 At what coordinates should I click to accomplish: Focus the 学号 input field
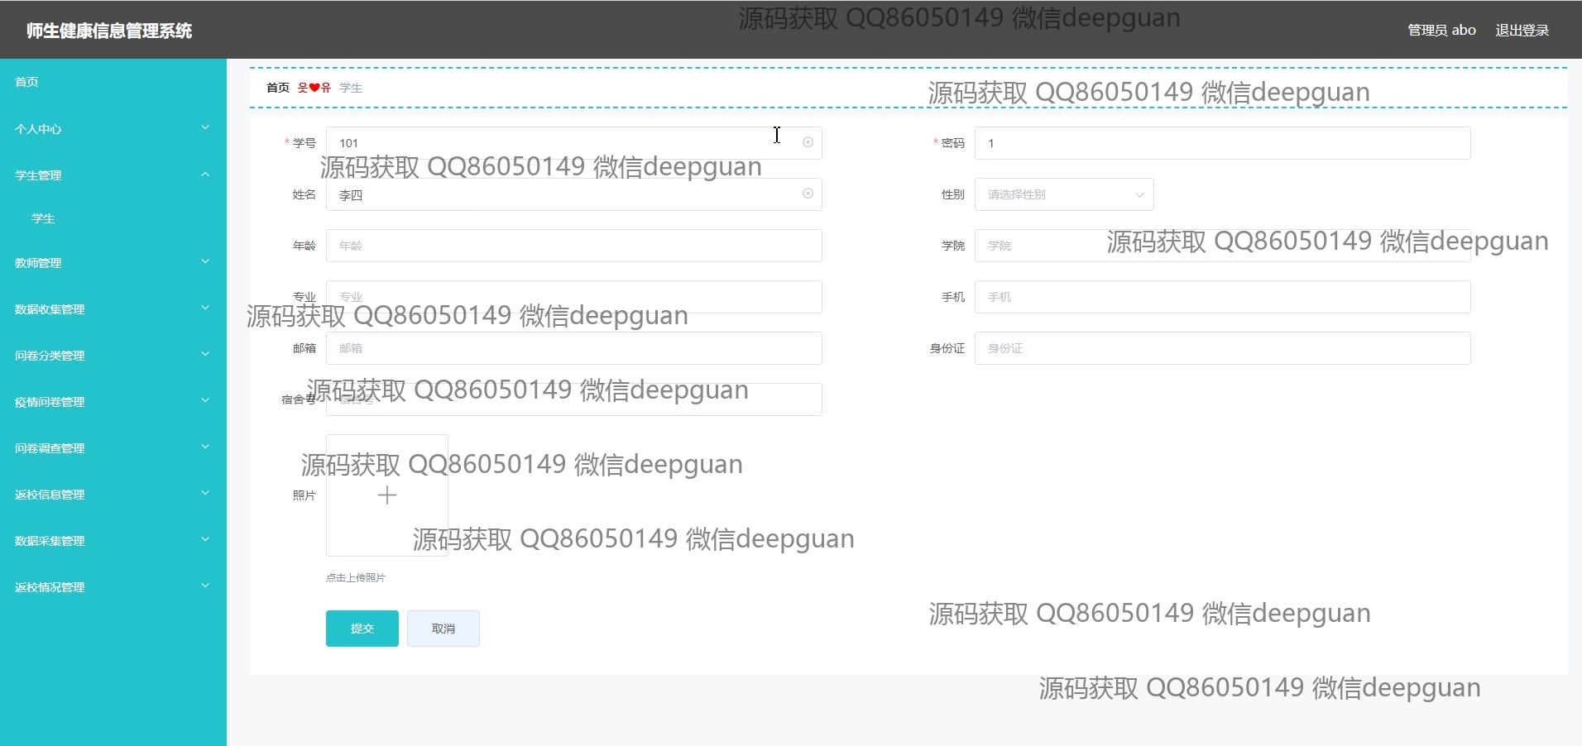pyautogui.click(x=573, y=143)
